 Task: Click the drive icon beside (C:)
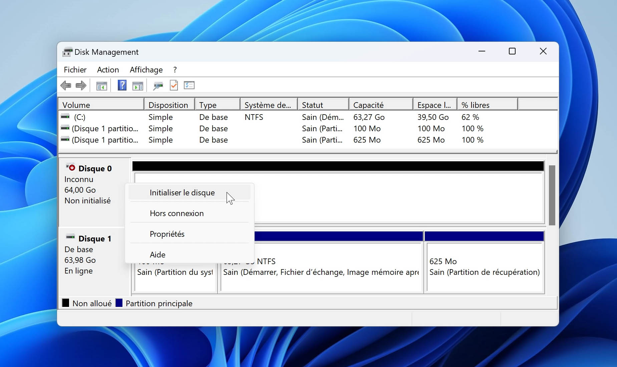pyautogui.click(x=65, y=117)
